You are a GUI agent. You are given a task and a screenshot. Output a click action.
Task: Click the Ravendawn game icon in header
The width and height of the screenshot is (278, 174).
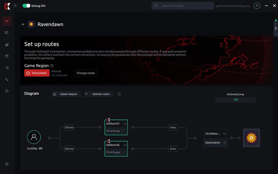point(31,24)
